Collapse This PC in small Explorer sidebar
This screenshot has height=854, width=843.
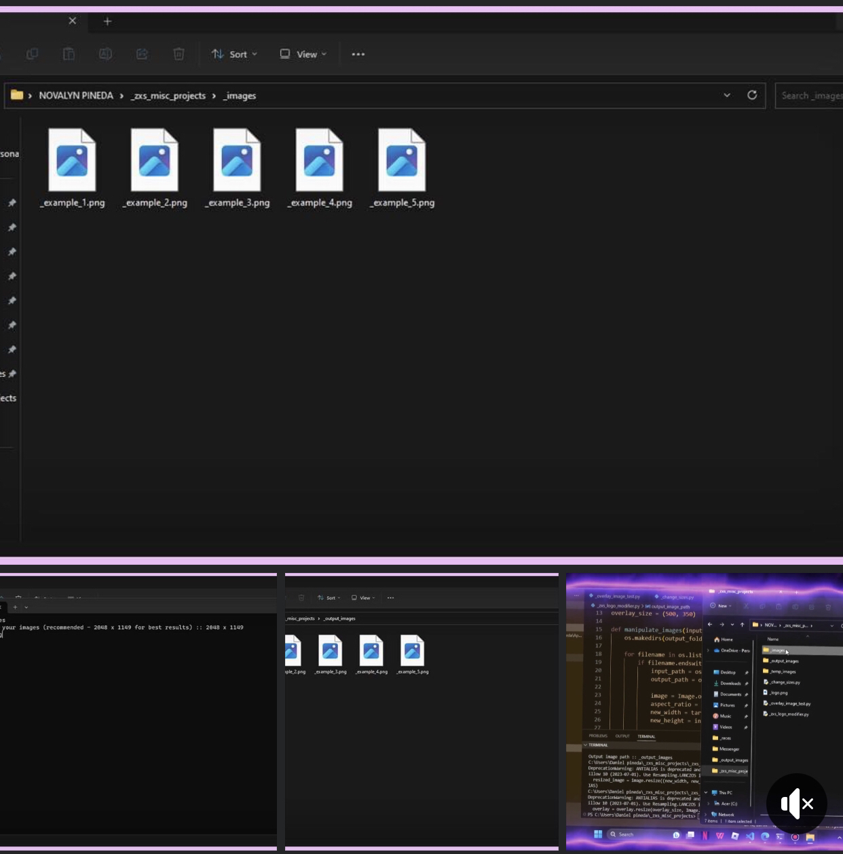pyautogui.click(x=706, y=792)
